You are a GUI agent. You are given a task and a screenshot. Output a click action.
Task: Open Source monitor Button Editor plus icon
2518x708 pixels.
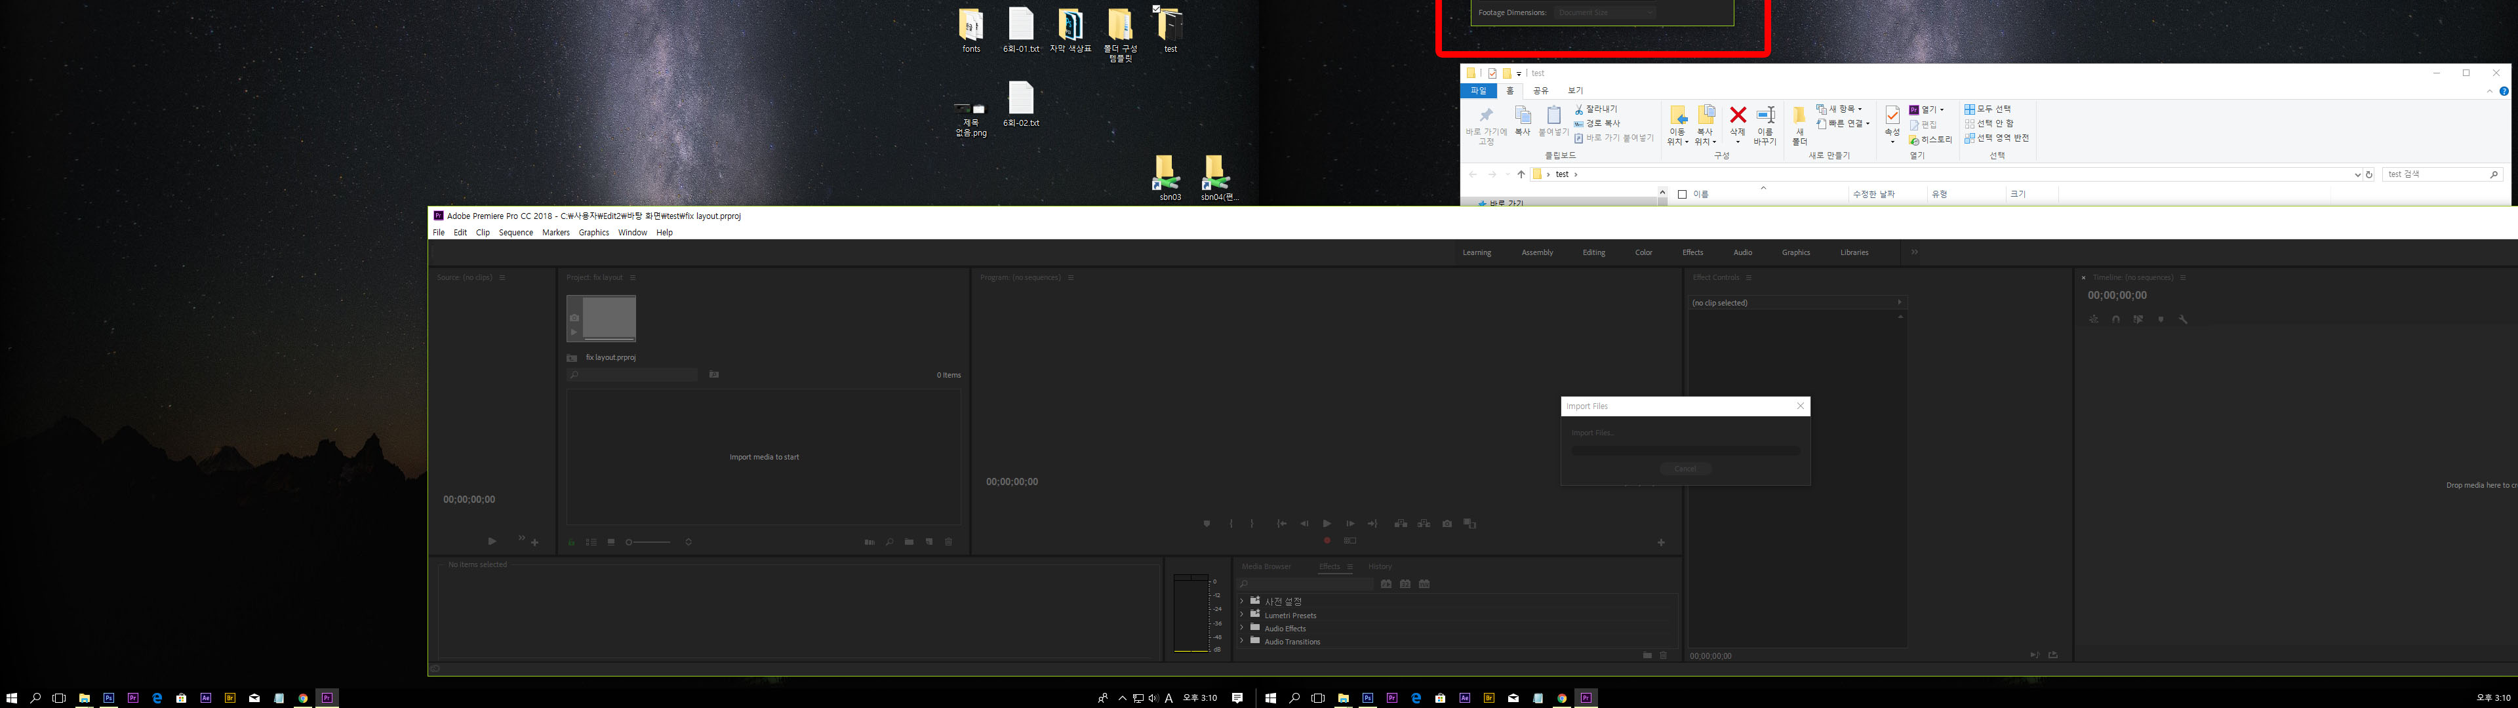534,541
